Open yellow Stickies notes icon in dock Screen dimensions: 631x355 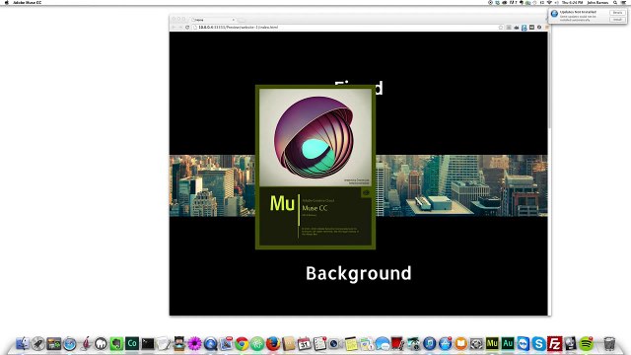pos(351,343)
